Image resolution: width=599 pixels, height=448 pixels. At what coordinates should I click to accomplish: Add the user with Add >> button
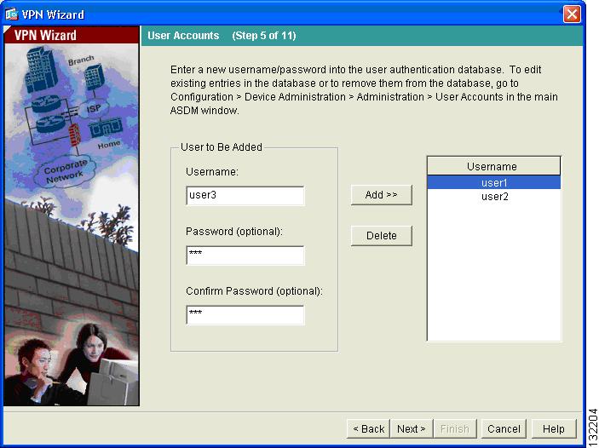point(381,195)
